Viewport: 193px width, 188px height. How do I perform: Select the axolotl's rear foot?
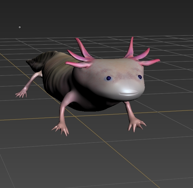click(22, 94)
